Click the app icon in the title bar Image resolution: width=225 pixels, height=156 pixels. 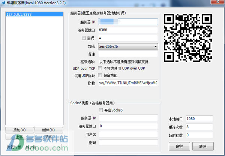3,3
